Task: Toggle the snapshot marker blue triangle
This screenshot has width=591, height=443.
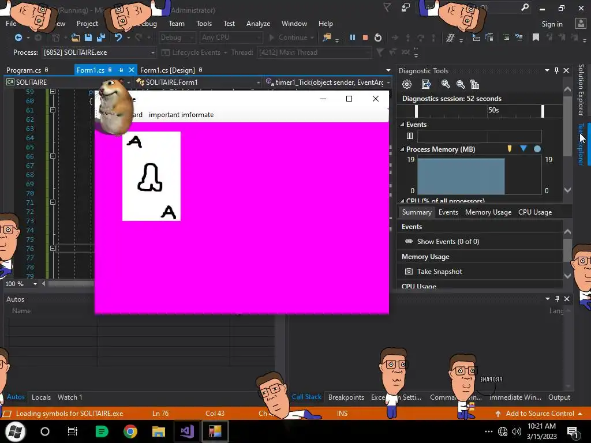Action: click(x=523, y=148)
